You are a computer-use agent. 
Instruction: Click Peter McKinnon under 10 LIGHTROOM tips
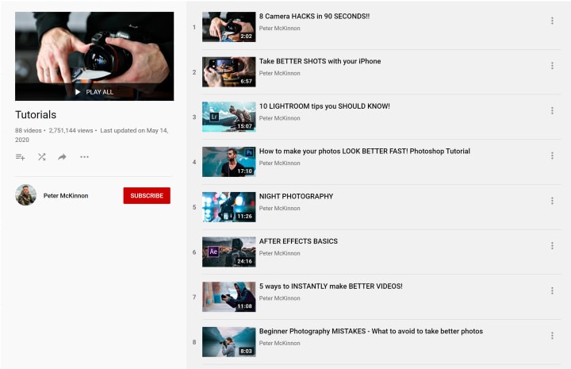280,118
